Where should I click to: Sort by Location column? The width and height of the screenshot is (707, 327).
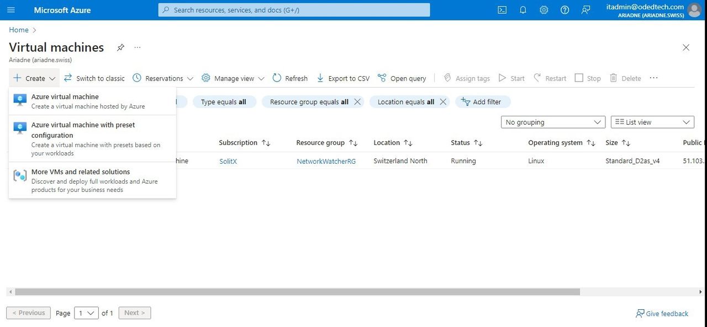point(393,143)
